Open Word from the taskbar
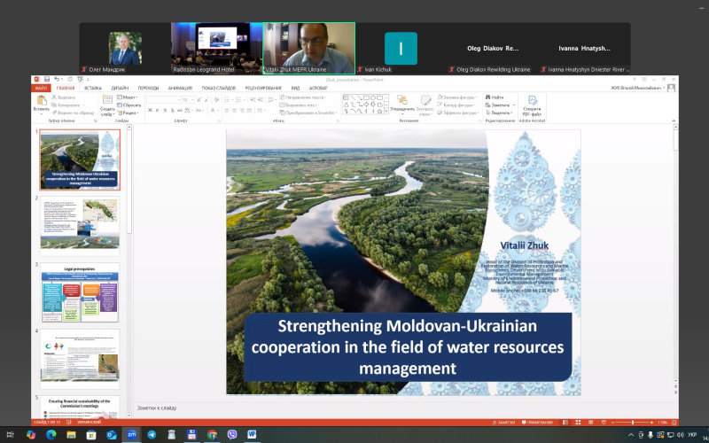Viewport: 709px width, 443px height. [x=253, y=435]
